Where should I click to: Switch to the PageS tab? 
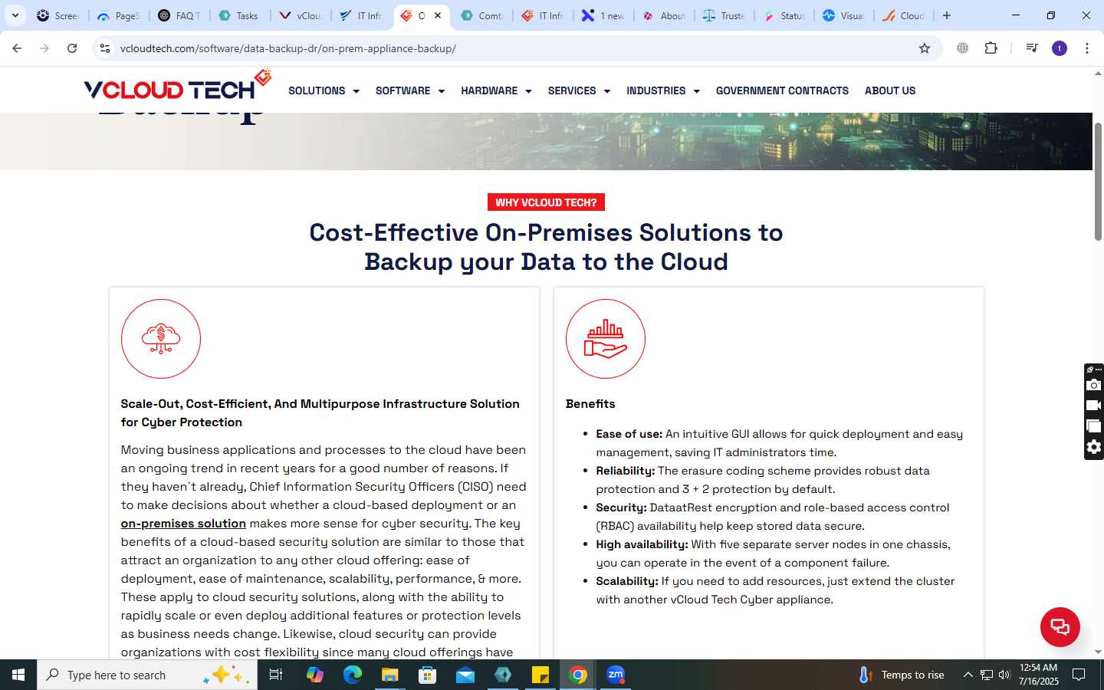(x=119, y=15)
